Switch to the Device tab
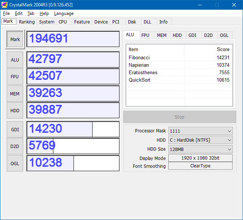 (x=101, y=22)
